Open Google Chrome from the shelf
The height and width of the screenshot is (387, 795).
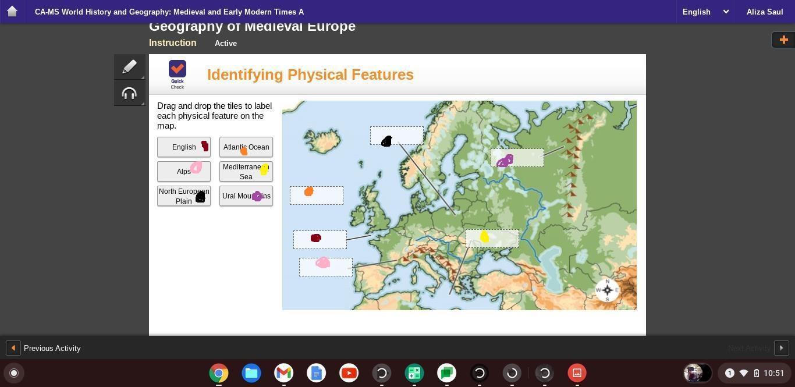pyautogui.click(x=219, y=373)
